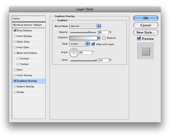Click the OK button
The image size is (171, 135).
click(x=146, y=18)
